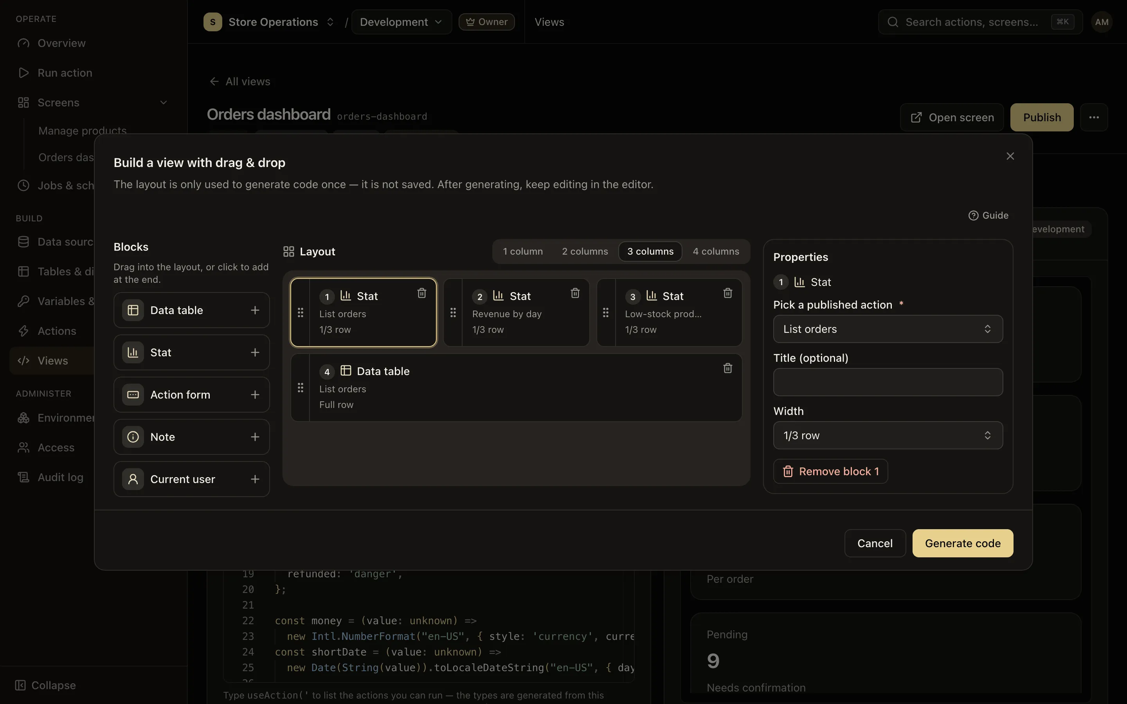Collapse the Screens sidebar section
This screenshot has width=1127, height=704.
coord(164,102)
